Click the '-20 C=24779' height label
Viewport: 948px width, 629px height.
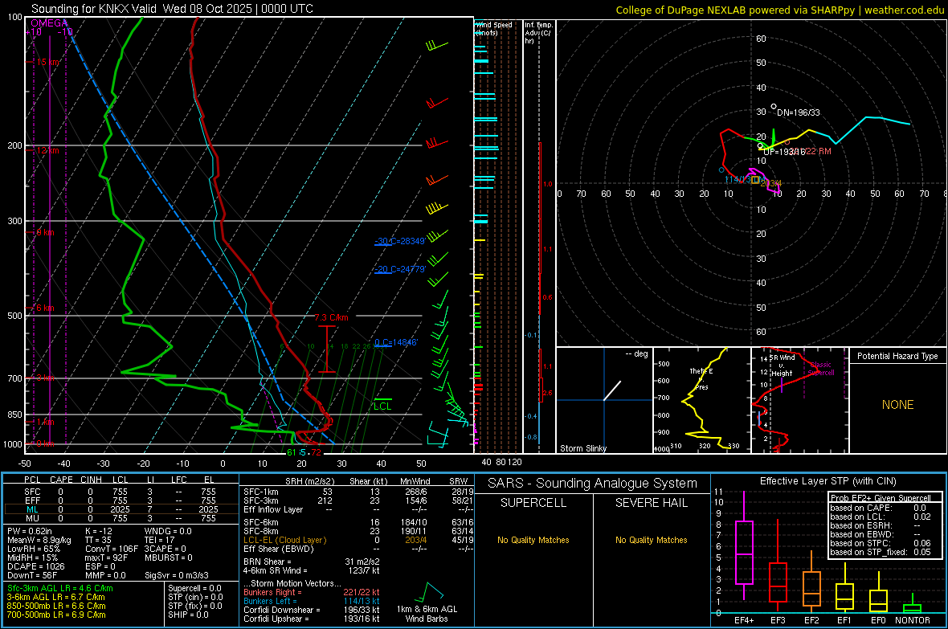[400, 269]
